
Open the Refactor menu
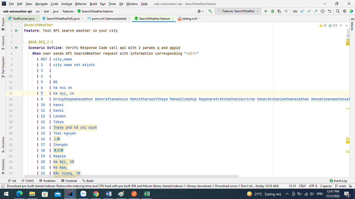pyautogui.click(x=81, y=4)
